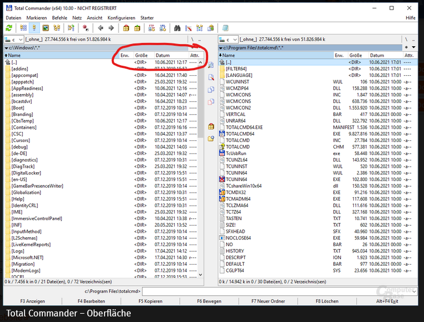Viewport: 424px width, 322px height.
Task: Open the Hilfe menu
Action: [410, 18]
